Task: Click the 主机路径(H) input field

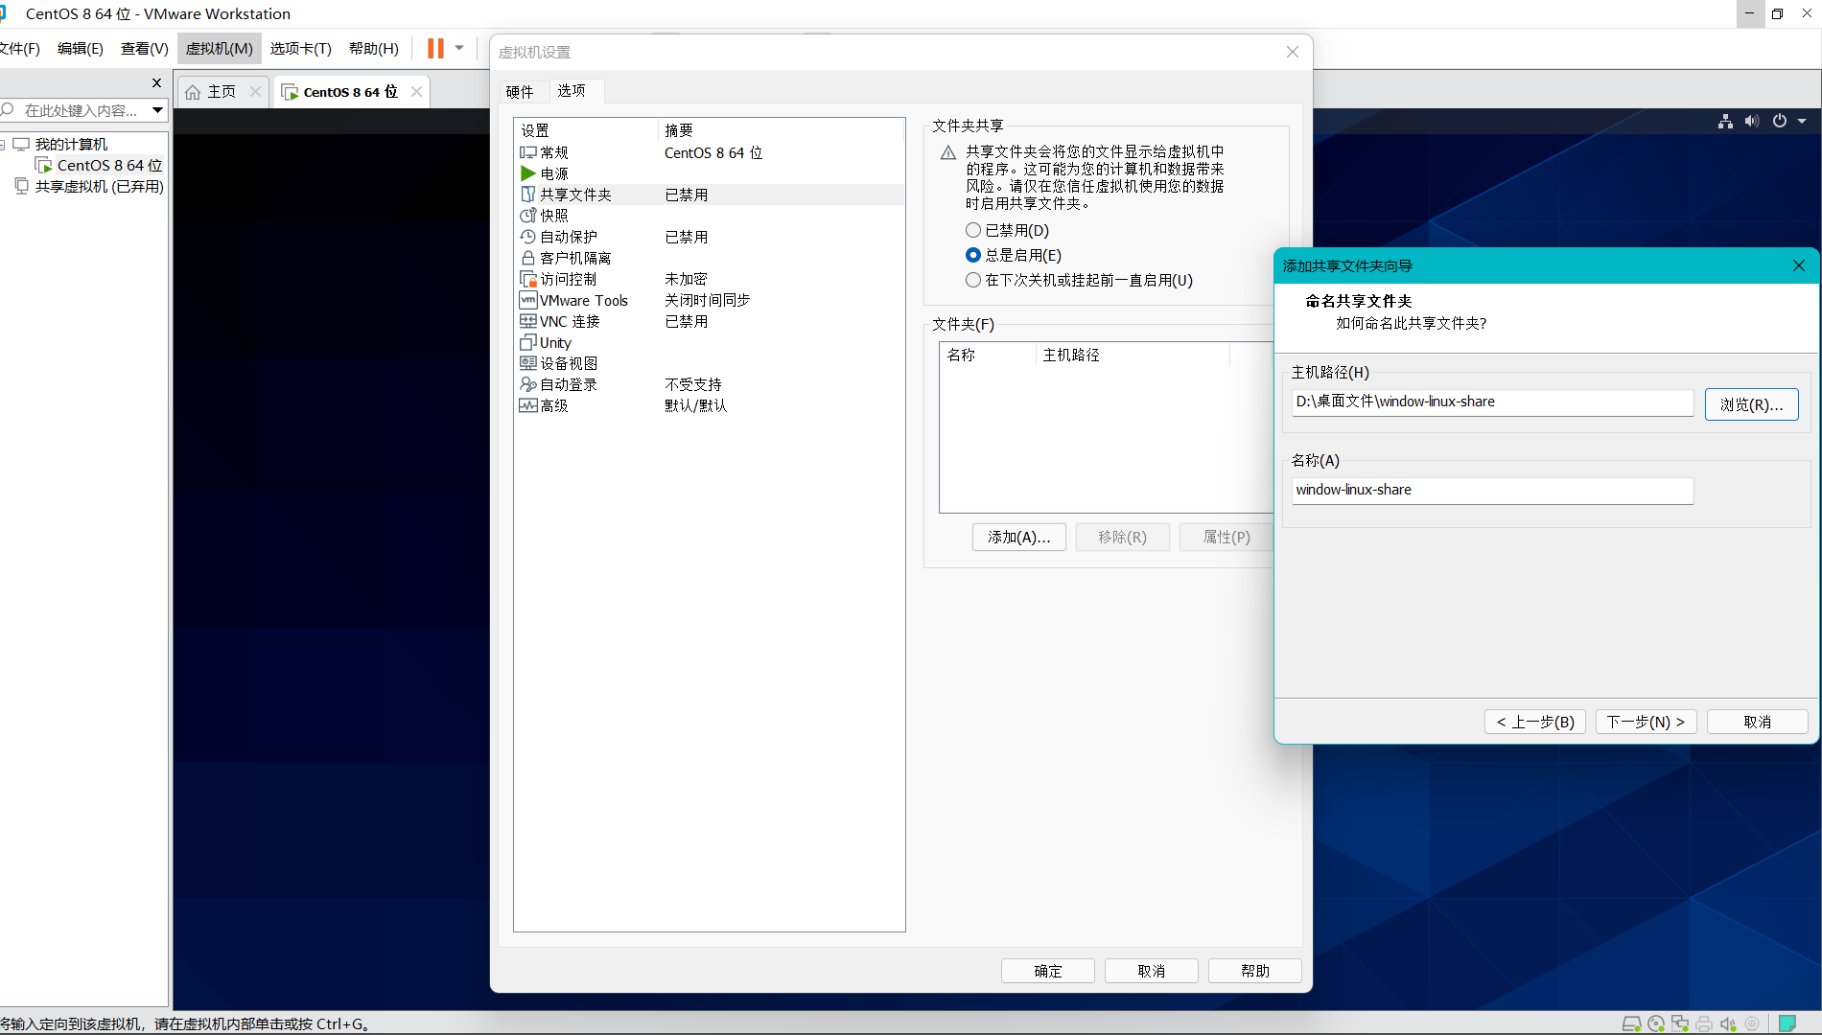Action: pos(1492,402)
